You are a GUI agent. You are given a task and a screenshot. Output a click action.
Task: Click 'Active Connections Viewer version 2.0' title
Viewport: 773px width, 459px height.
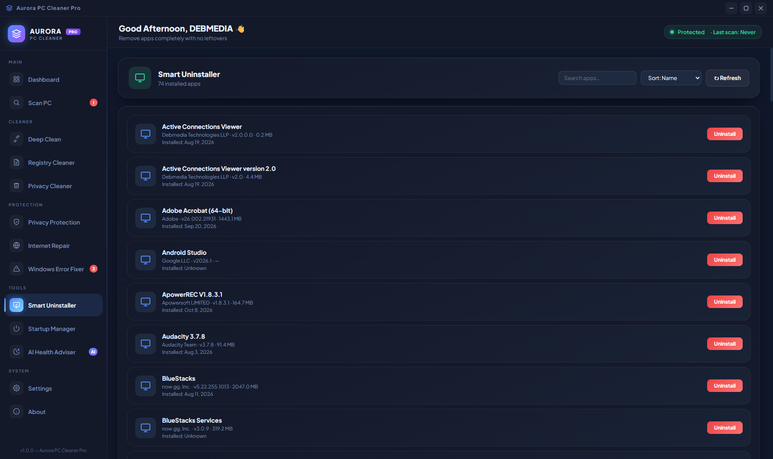(x=219, y=169)
